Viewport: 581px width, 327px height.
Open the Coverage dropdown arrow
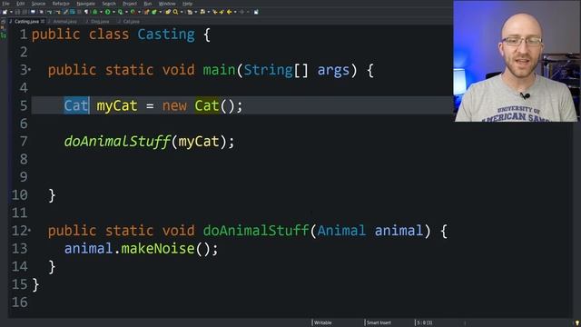click(126, 12)
